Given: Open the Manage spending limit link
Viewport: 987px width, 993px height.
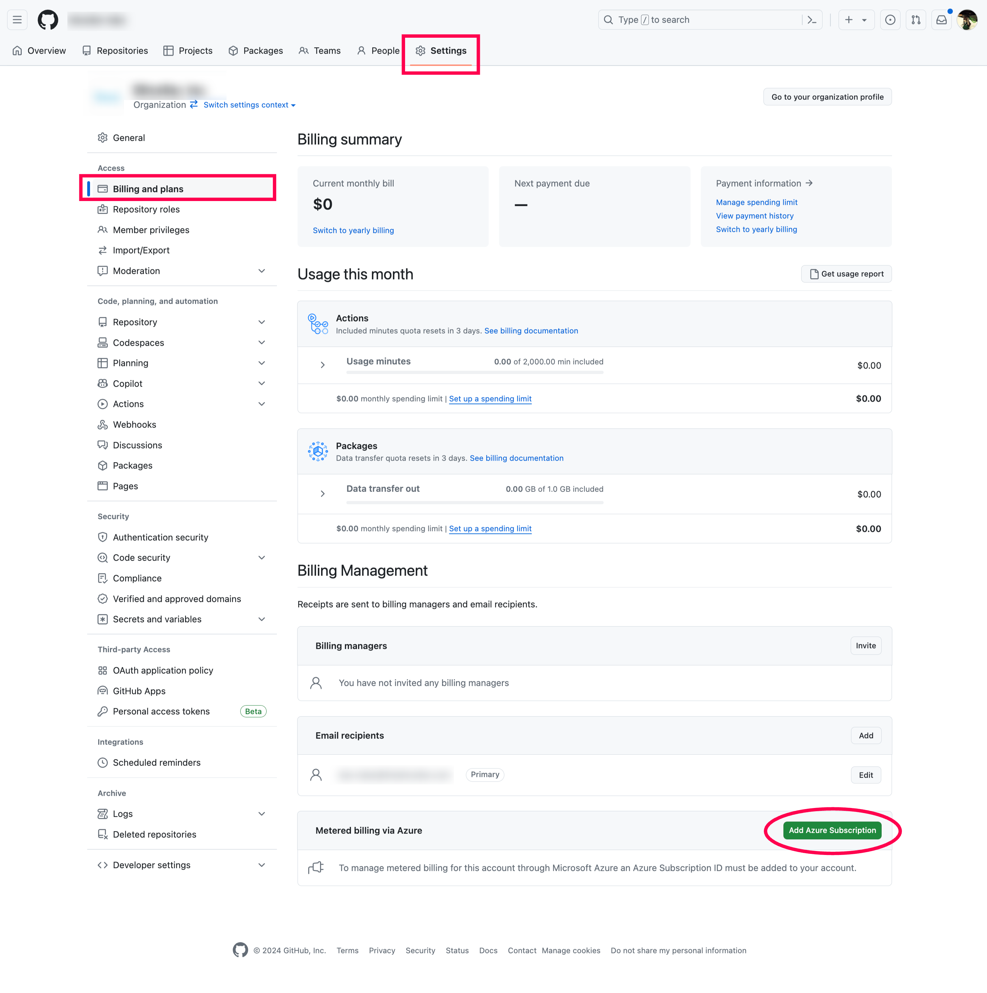Looking at the screenshot, I should tap(757, 202).
